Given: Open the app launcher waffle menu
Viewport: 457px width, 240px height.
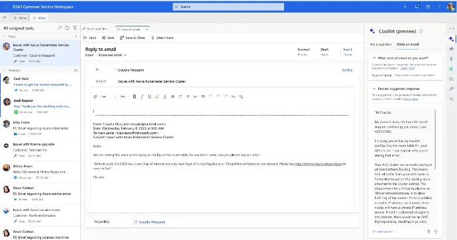Looking at the screenshot, I should [x=5, y=7].
